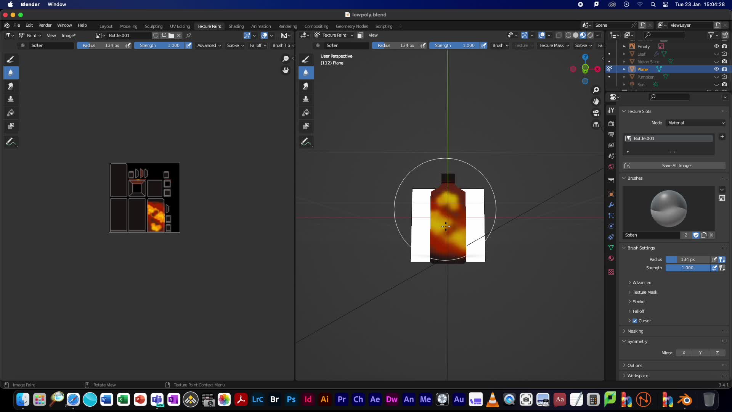Viewport: 732px width, 412px height.
Task: Add a new texture slot with plus button
Action: 722,137
